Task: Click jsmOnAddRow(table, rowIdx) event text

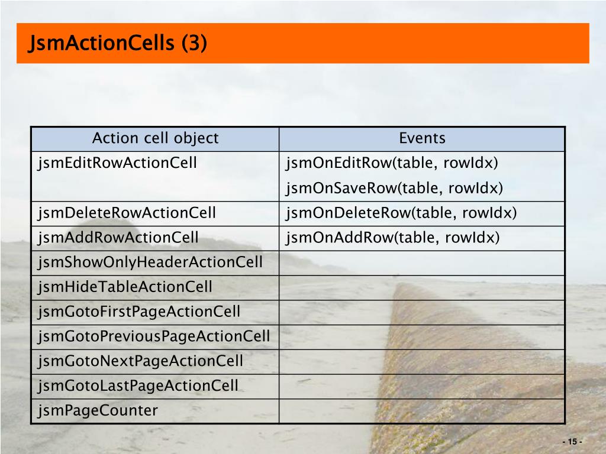Action: 393,238
